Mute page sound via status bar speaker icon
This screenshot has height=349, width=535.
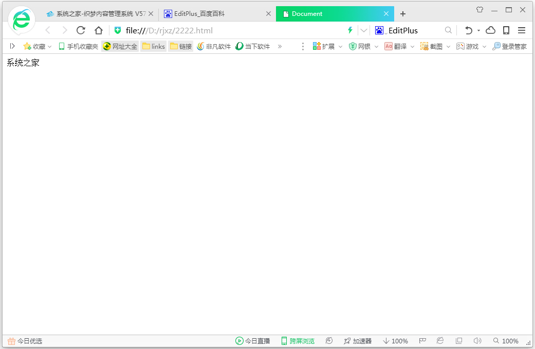point(477,341)
